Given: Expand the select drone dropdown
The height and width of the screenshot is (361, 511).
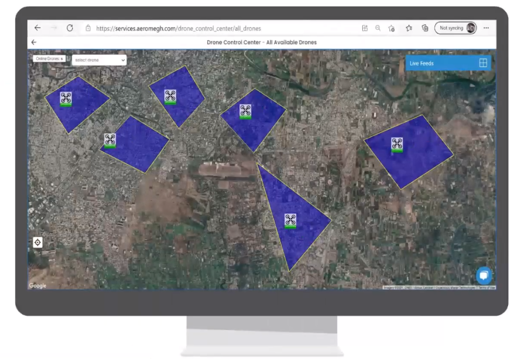Looking at the screenshot, I should pos(98,60).
